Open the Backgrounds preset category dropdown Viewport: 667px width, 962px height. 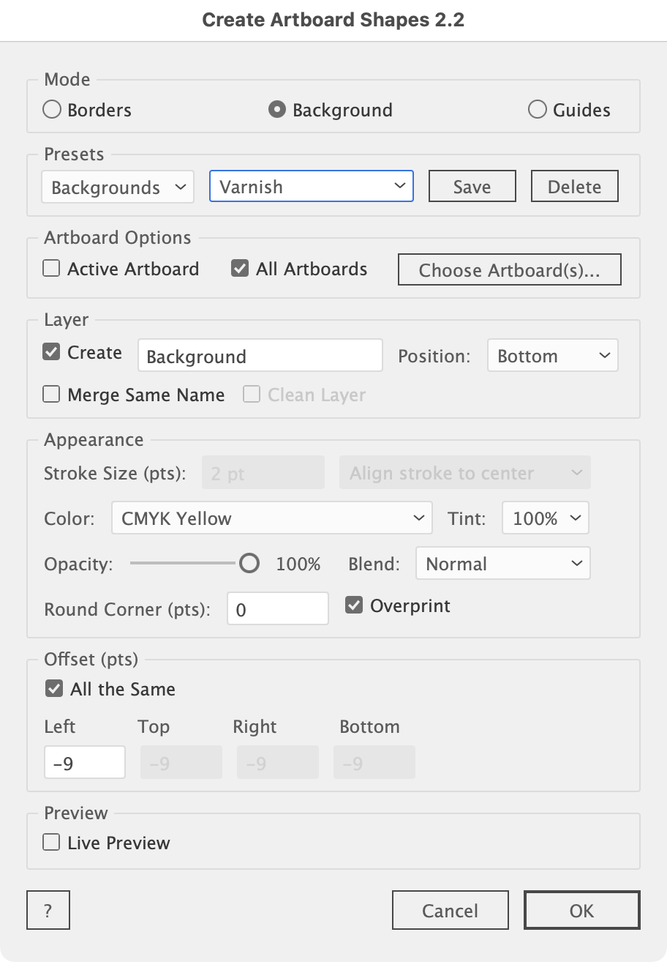[x=118, y=187]
